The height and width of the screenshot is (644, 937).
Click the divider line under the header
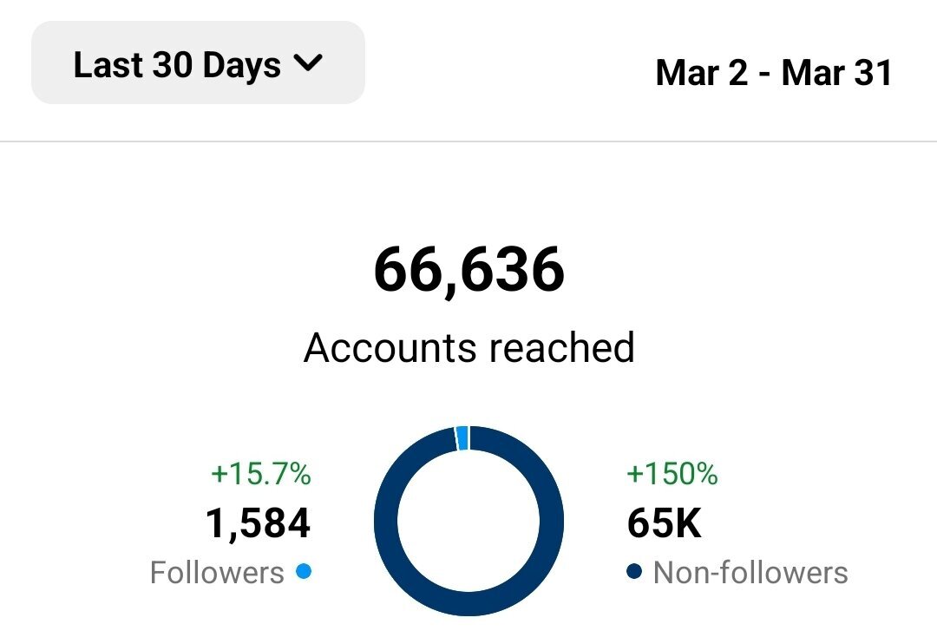click(468, 141)
